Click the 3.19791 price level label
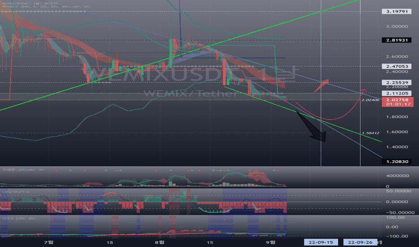 [x=397, y=12]
